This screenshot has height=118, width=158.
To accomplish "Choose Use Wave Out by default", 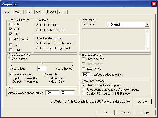I will [38, 48].
